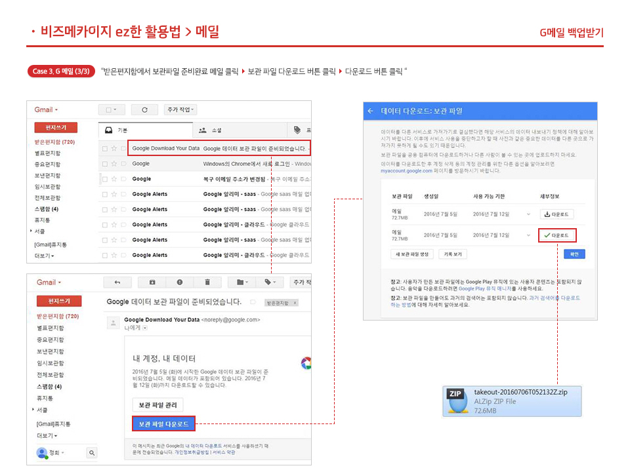
Task: Click 편지쓰기 compose in lower Gmail
Action: click(x=59, y=301)
